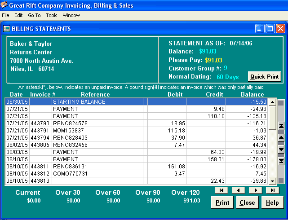Click the single up arrow in side panel
288x220 pixels.
281,138
